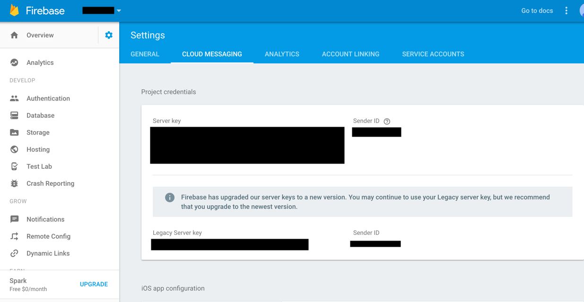
Task: Select the redacted Server key value
Action: 247,145
